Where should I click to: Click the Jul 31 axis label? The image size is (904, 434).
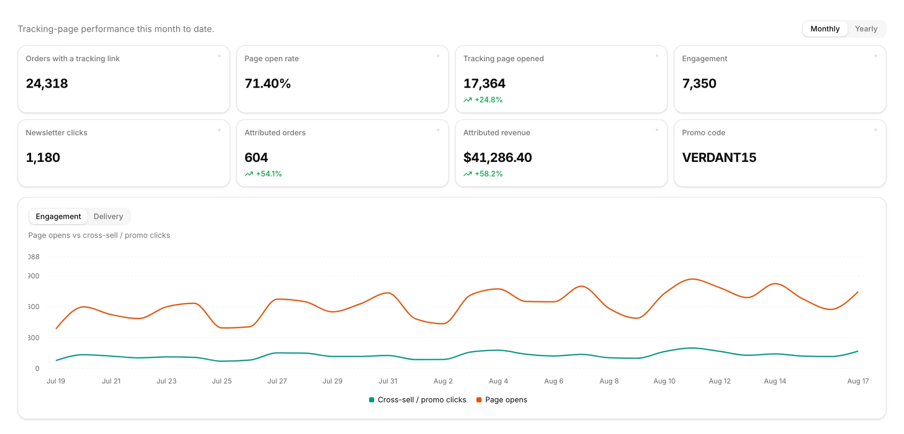(388, 381)
